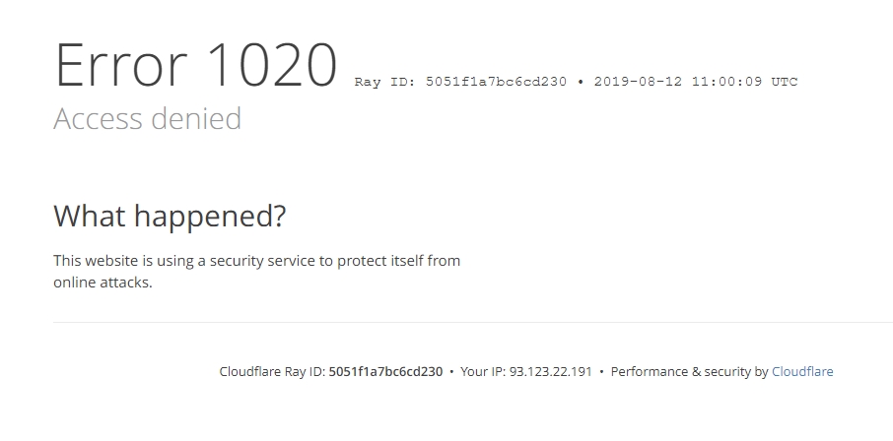
Task: Click the number 1020 in the heading
Action: [x=271, y=66]
